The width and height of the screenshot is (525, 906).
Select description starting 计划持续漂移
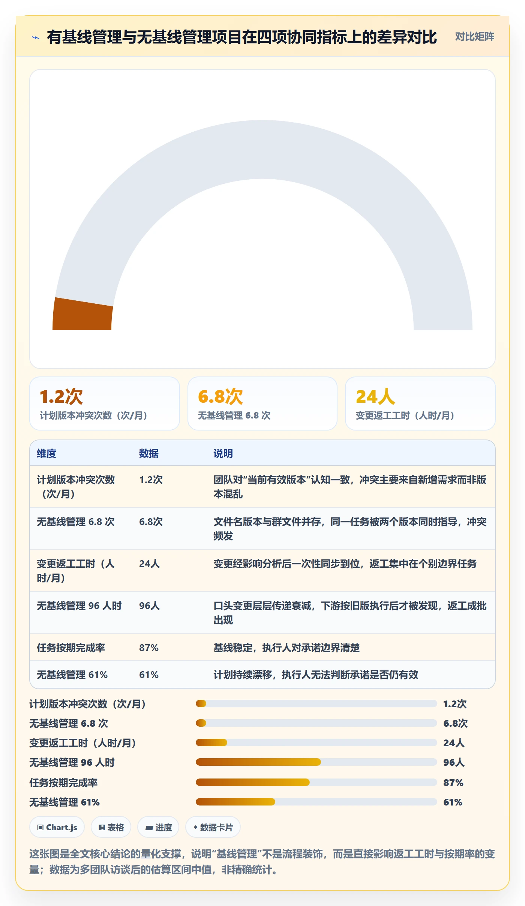316,675
